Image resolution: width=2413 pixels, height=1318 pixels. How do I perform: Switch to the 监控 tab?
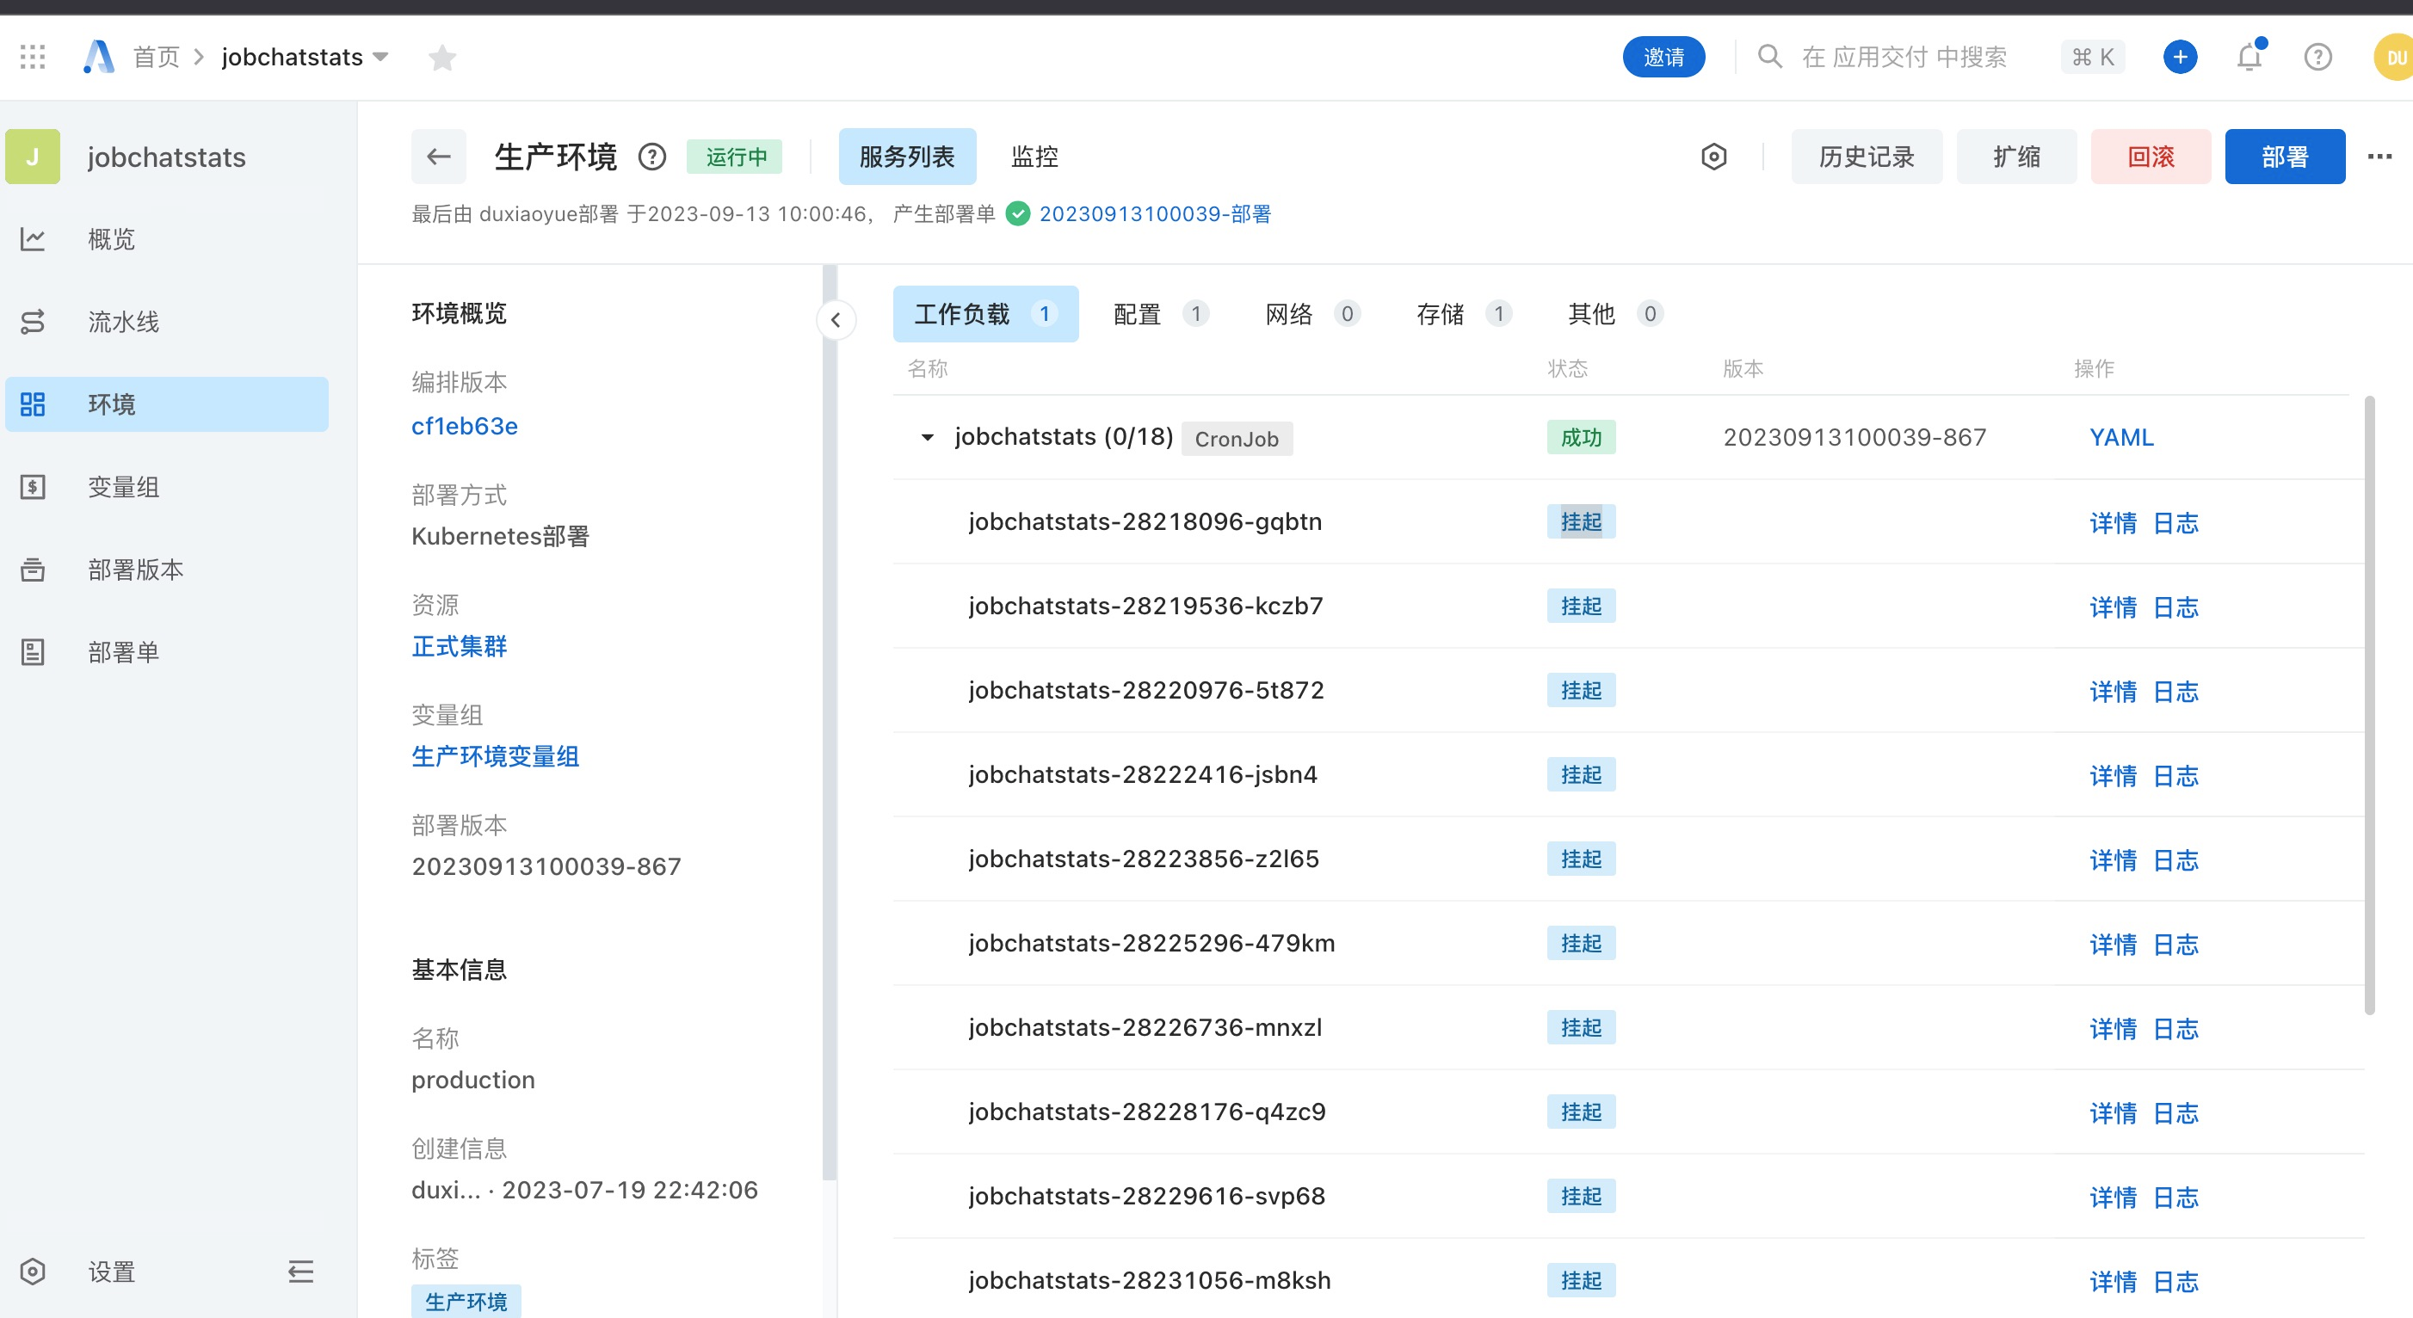click(x=1034, y=157)
